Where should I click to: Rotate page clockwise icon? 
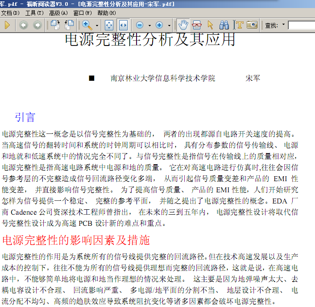point(55,25)
